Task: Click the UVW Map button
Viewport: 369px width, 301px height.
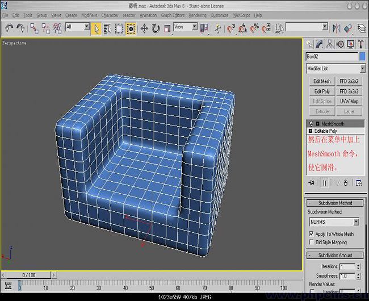Action: click(x=349, y=102)
